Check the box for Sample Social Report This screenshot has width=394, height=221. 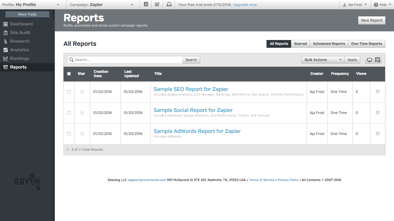pyautogui.click(x=69, y=113)
